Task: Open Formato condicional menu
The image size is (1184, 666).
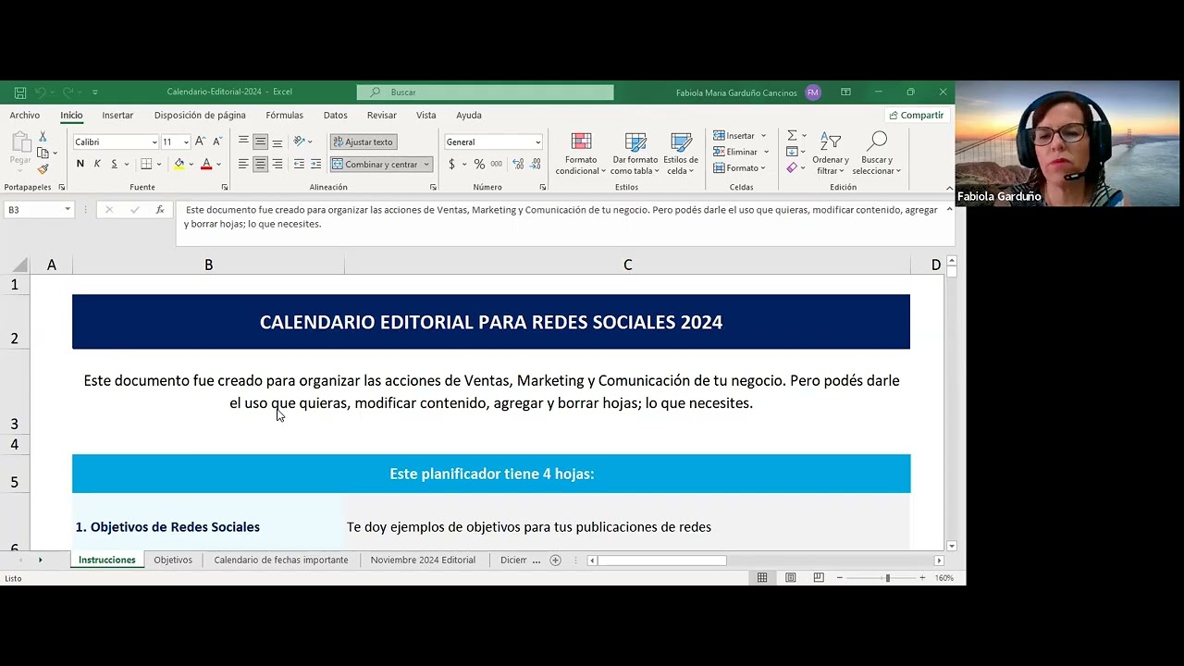Action: tap(580, 154)
